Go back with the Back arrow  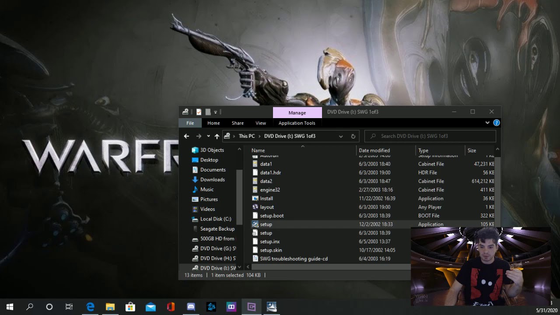coord(186,136)
